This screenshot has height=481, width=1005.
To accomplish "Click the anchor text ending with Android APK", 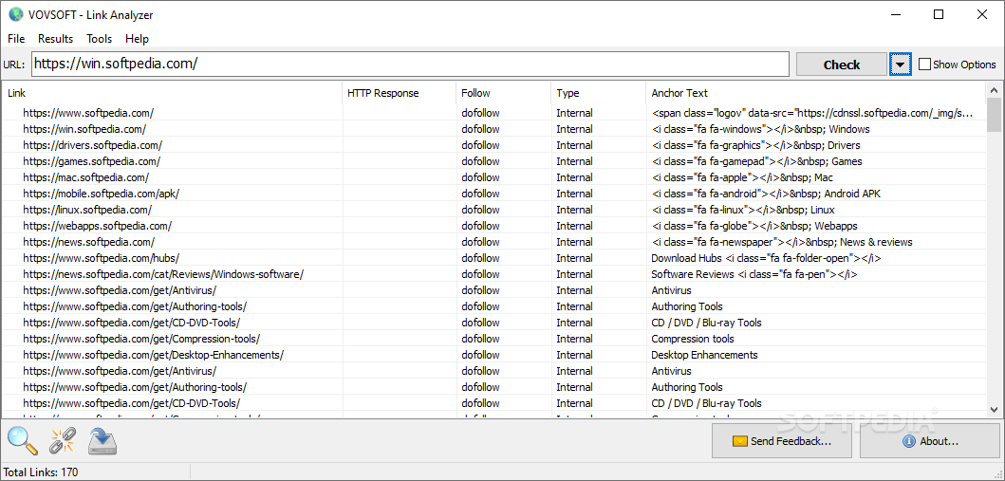I will pyautogui.click(x=766, y=194).
